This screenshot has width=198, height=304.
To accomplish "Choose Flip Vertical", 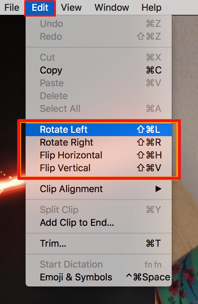I will click(x=64, y=168).
